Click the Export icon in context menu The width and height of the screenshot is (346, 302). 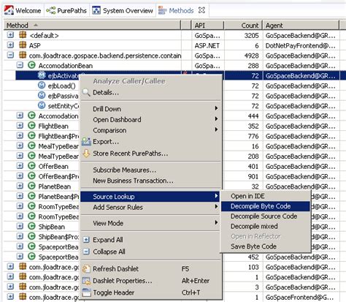click(x=86, y=141)
